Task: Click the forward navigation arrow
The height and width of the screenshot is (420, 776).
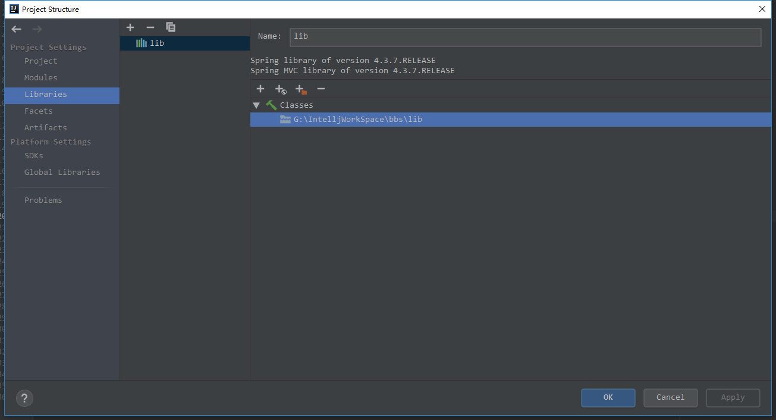Action: [x=37, y=29]
